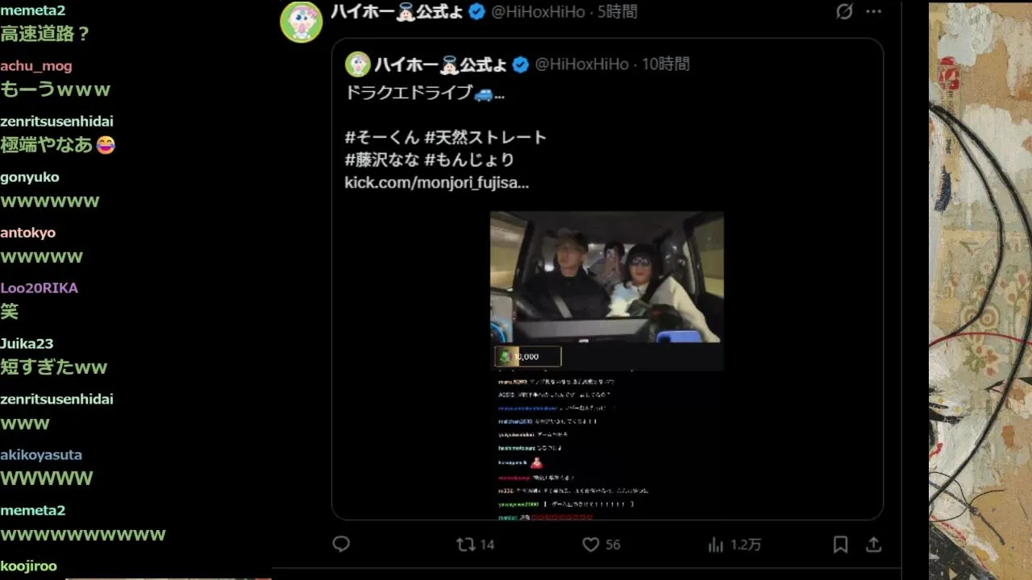Click the quoted tweet's small avatar
The height and width of the screenshot is (580, 1032).
[x=357, y=64]
